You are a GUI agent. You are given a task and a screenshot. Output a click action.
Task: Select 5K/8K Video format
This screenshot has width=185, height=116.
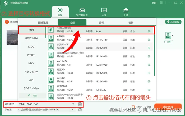31,88
